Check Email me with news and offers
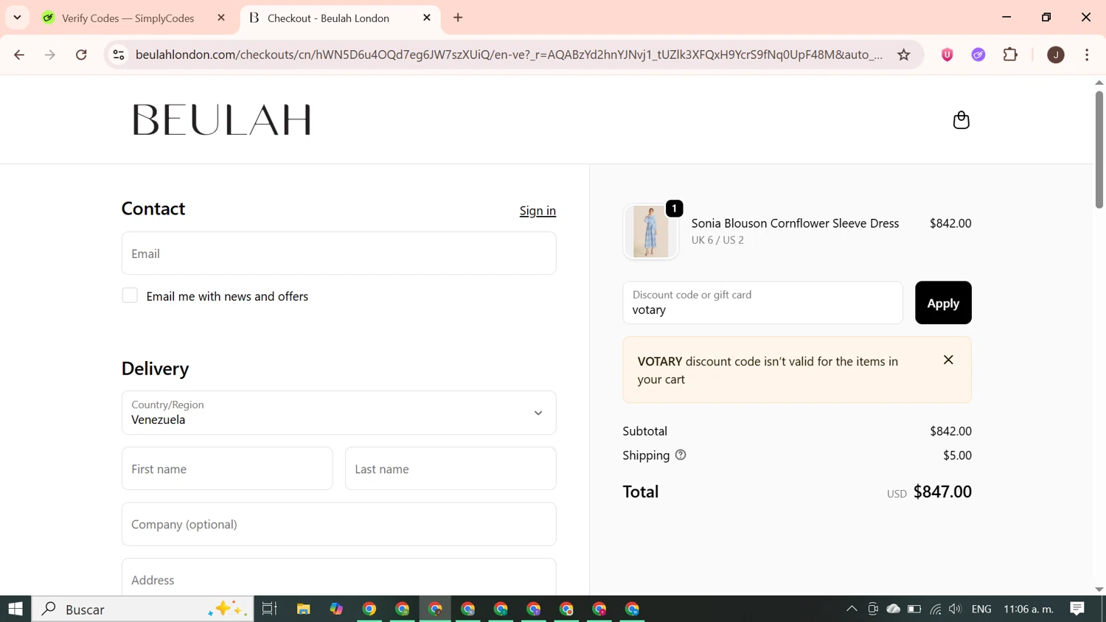The width and height of the screenshot is (1106, 622). point(130,296)
